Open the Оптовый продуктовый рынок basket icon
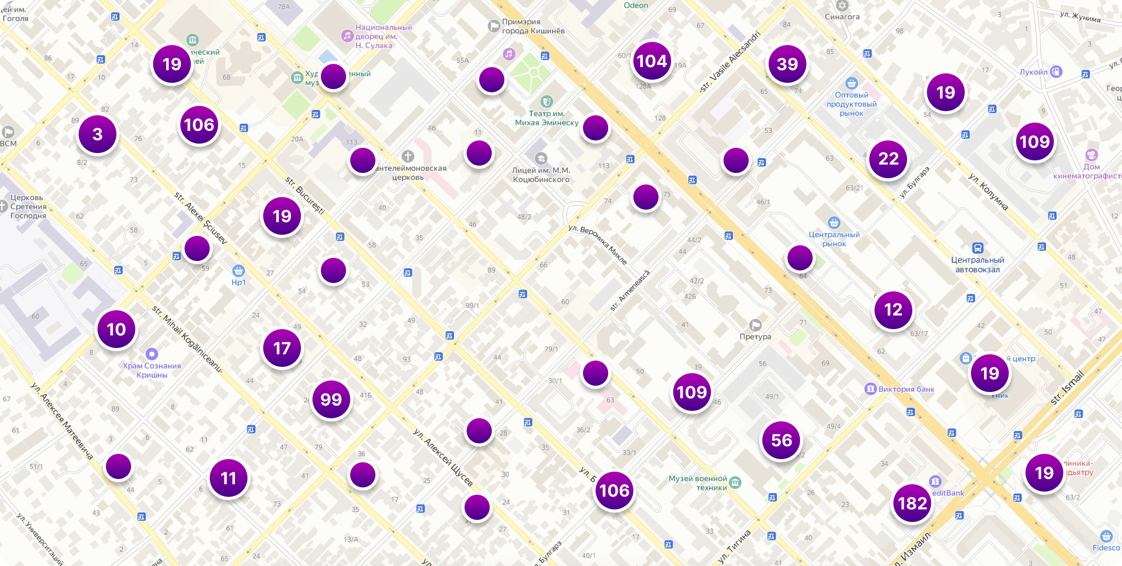 (851, 83)
